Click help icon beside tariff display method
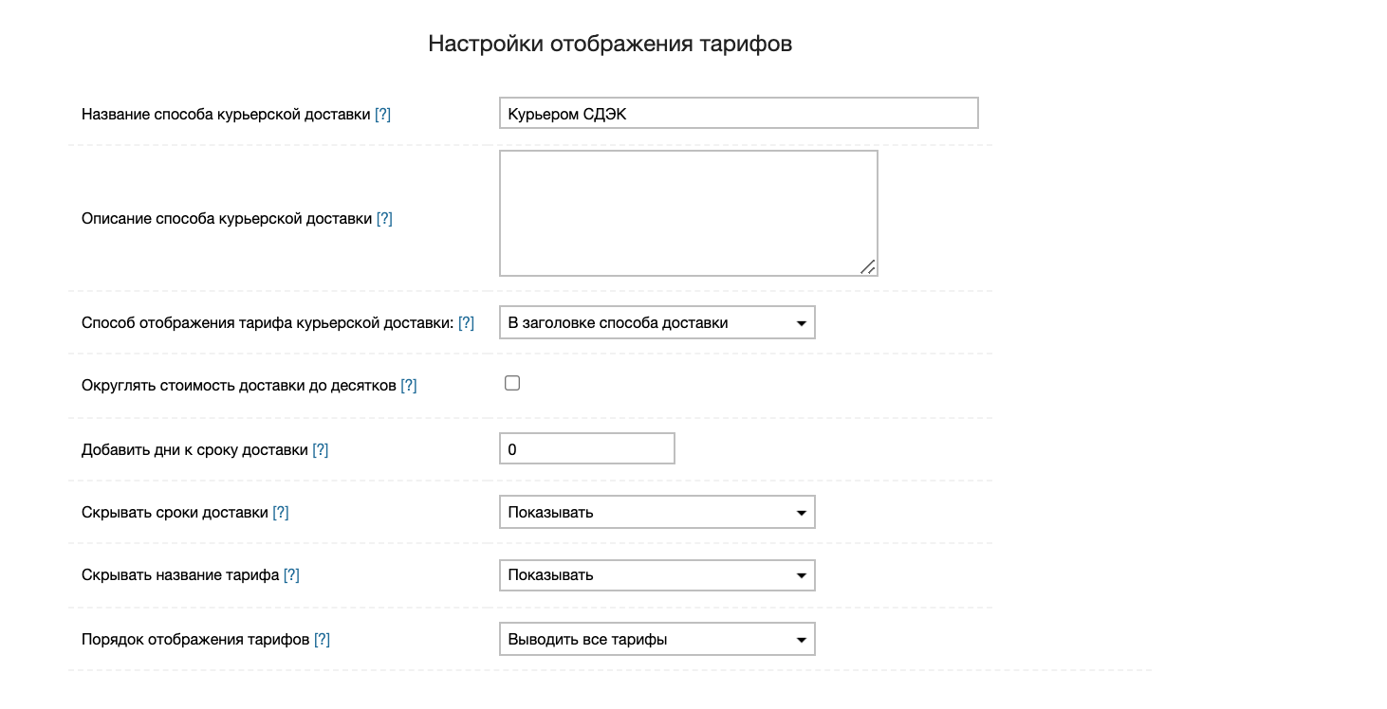Image resolution: width=1387 pixels, height=709 pixels. (466, 322)
